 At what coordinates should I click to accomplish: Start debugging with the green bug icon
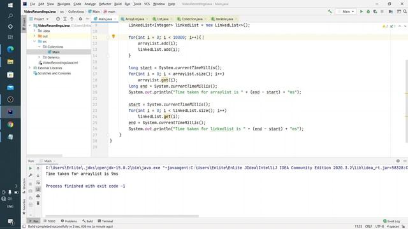[368, 11]
